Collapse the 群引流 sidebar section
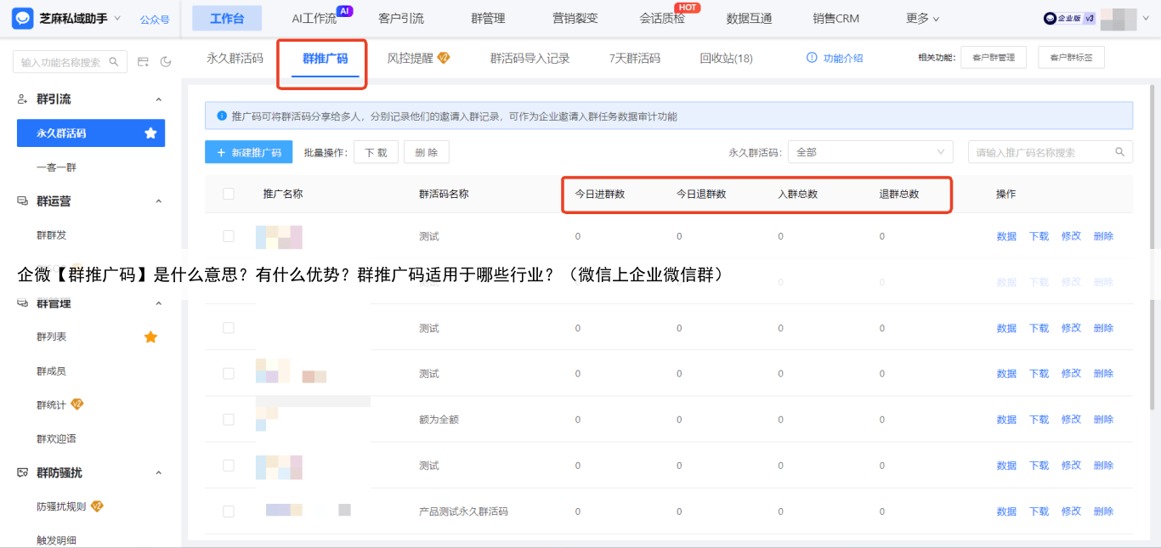 pos(158,100)
